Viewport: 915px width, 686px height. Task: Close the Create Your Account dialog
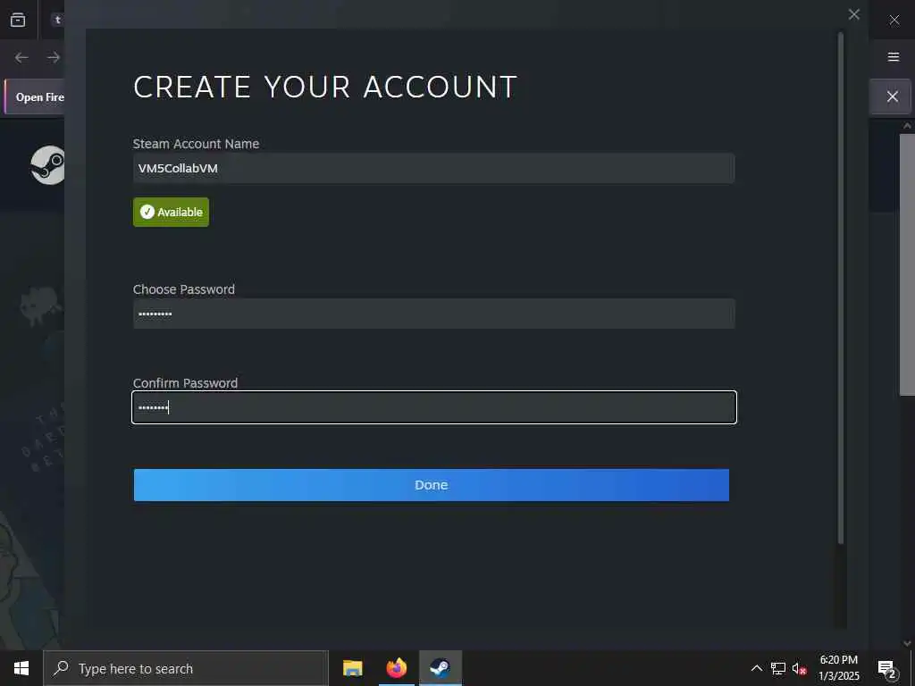point(853,14)
